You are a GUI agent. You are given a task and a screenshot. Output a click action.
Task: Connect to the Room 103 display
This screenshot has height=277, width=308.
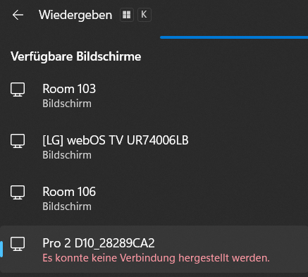click(x=154, y=97)
